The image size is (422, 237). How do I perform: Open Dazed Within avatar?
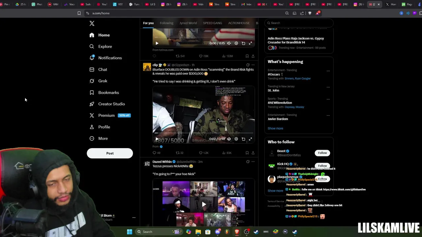[147, 164]
